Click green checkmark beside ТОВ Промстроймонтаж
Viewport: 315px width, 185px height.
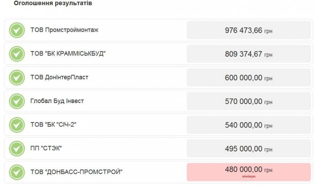point(17,30)
